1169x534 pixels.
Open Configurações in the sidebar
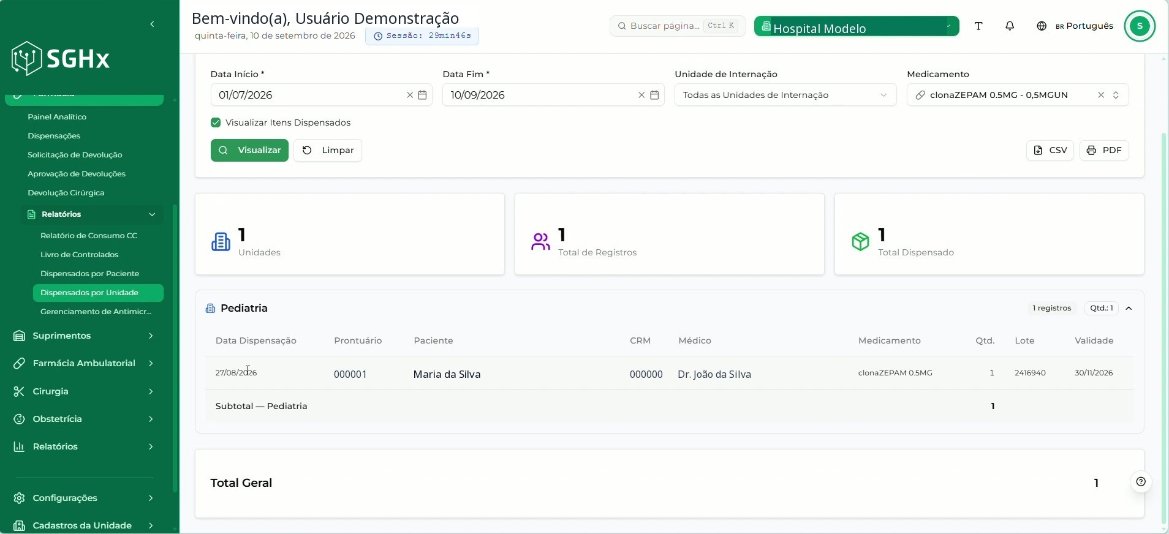pos(84,498)
